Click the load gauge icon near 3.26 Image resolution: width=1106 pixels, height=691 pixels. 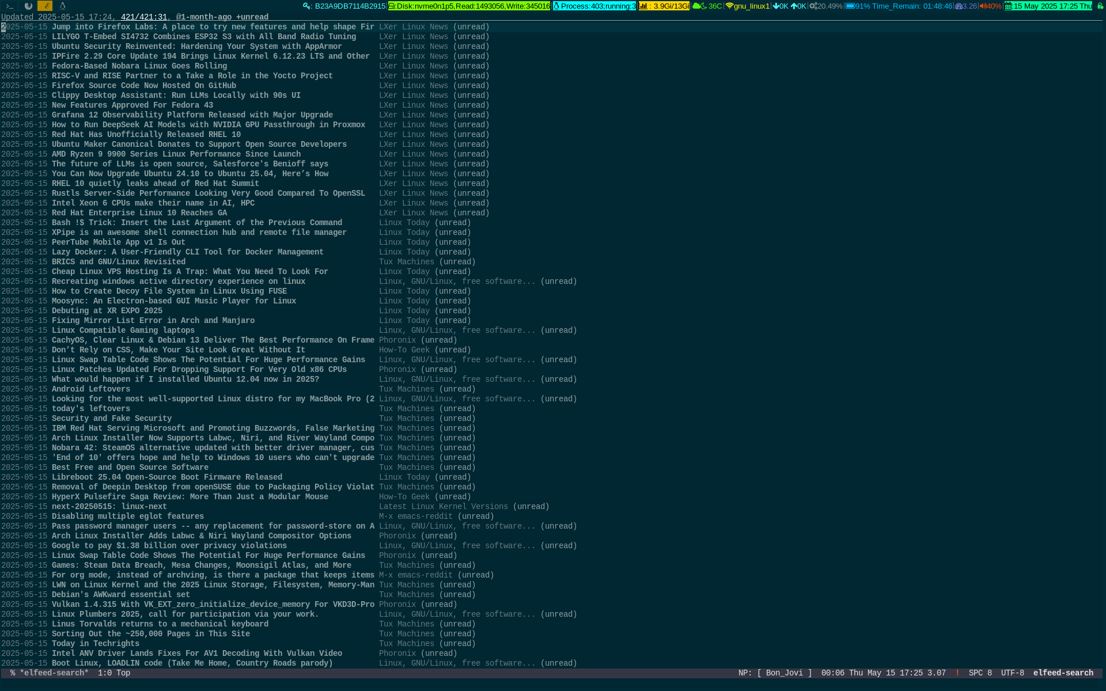click(x=959, y=6)
